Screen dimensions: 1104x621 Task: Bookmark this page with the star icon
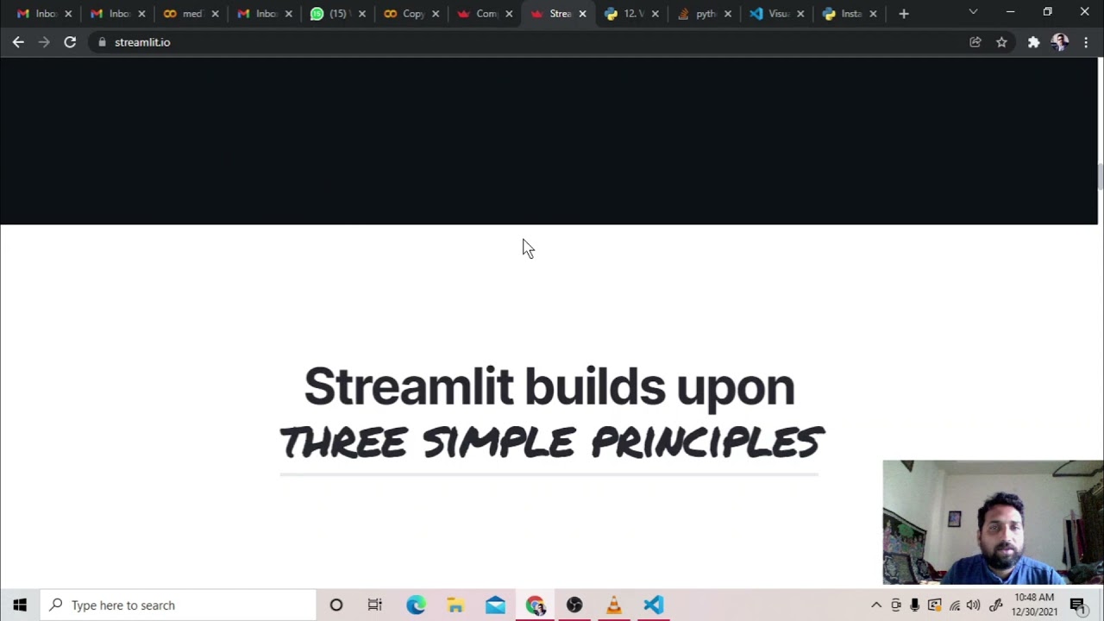(x=1001, y=41)
